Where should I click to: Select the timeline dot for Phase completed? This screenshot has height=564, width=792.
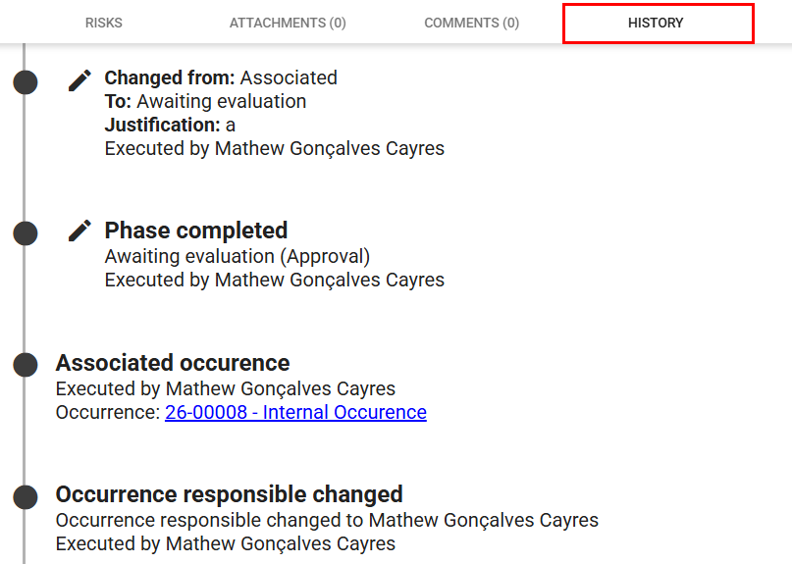[26, 233]
